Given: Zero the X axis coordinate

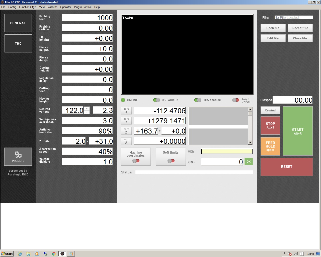Looking at the screenshot, I should tap(126, 110).
